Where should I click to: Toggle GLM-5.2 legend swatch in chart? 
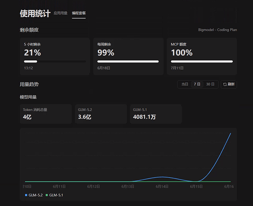pyautogui.click(x=26, y=195)
